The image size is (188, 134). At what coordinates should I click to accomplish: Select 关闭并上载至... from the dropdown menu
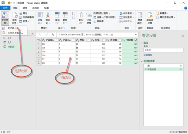(15, 33)
